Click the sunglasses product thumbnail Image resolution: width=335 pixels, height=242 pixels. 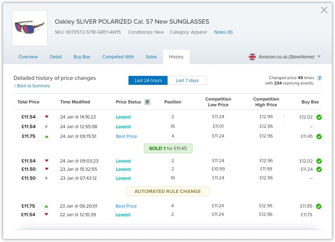pos(30,28)
